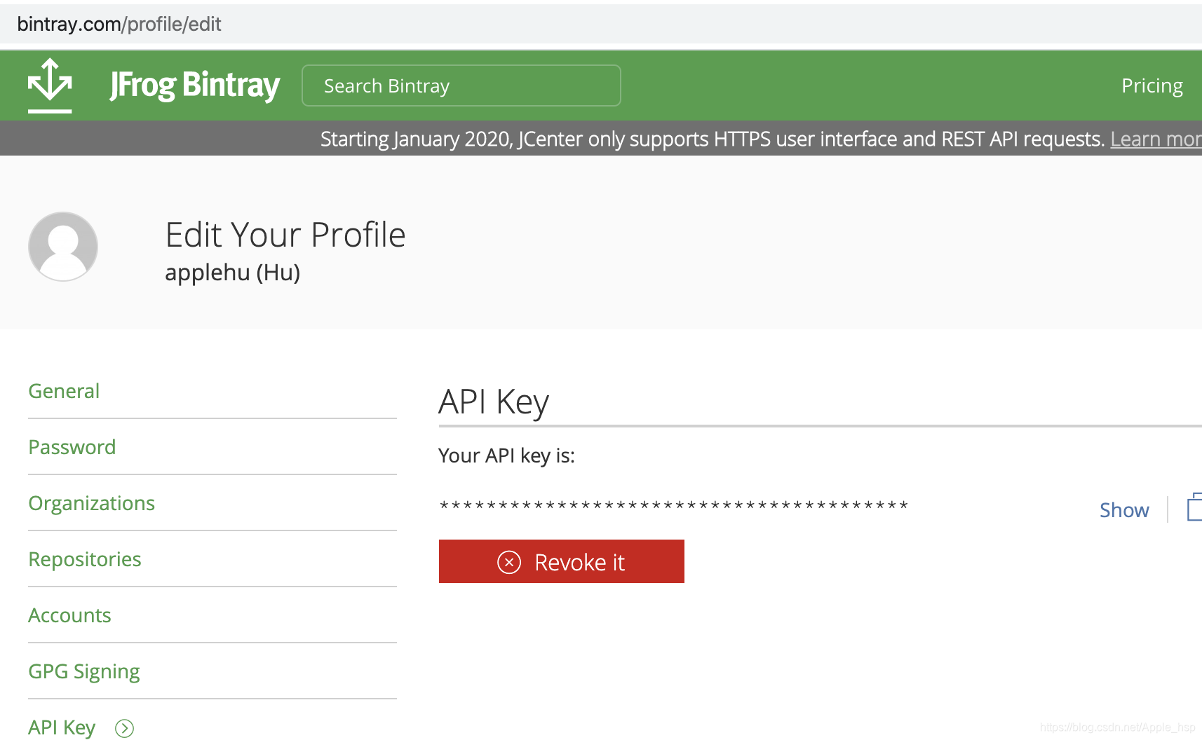Open the Organizations section
This screenshot has width=1202, height=740.
92,503
